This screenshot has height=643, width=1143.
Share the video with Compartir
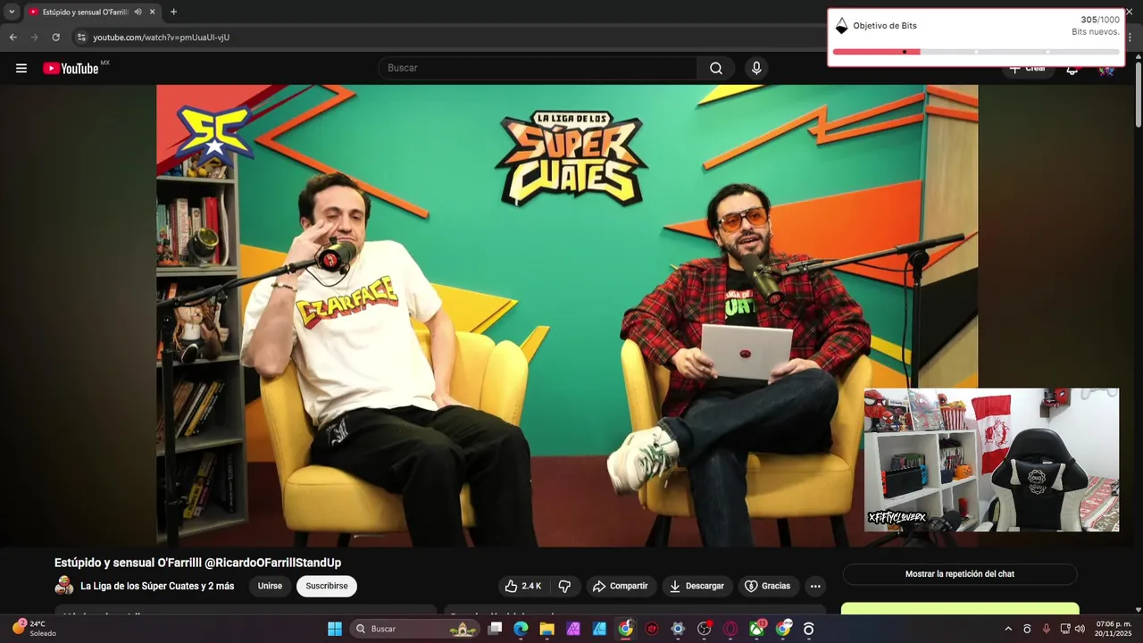click(x=620, y=586)
